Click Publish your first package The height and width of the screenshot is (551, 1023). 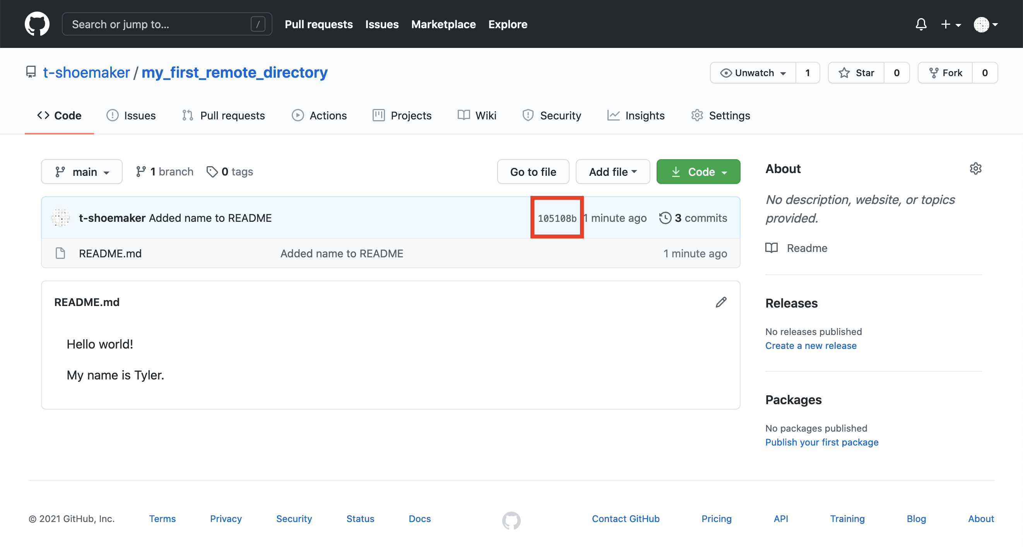(822, 442)
